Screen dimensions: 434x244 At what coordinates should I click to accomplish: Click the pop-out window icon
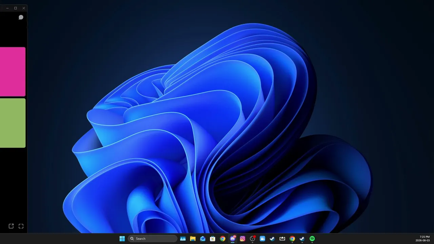tap(11, 226)
